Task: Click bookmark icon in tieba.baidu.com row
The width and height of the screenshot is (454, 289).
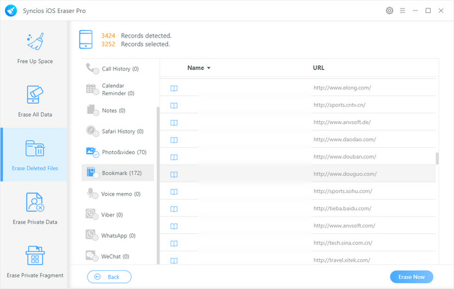Action: click(x=174, y=209)
